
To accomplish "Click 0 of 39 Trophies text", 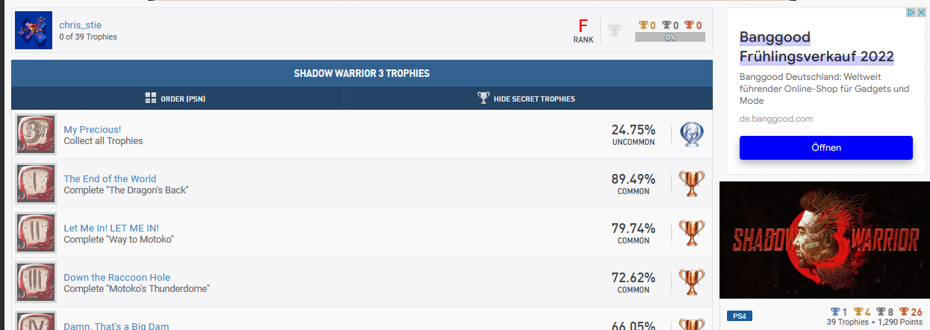I will (x=88, y=37).
